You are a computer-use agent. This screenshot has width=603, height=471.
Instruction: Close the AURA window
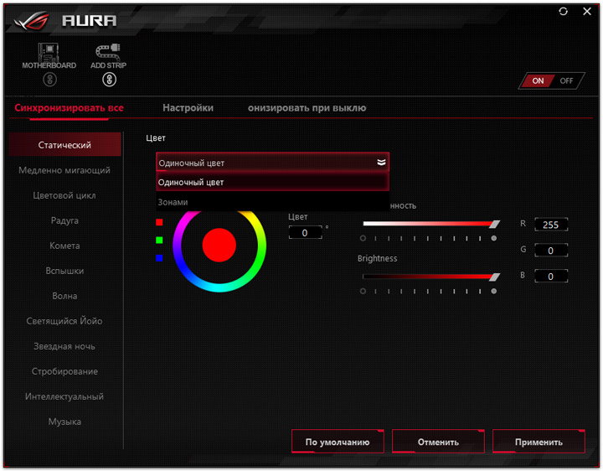(587, 12)
